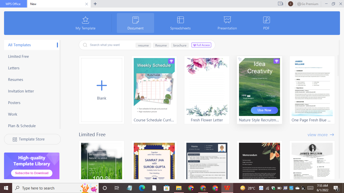Launch WPS Writer from the taskbar
The height and width of the screenshot is (193, 344).
227,188
